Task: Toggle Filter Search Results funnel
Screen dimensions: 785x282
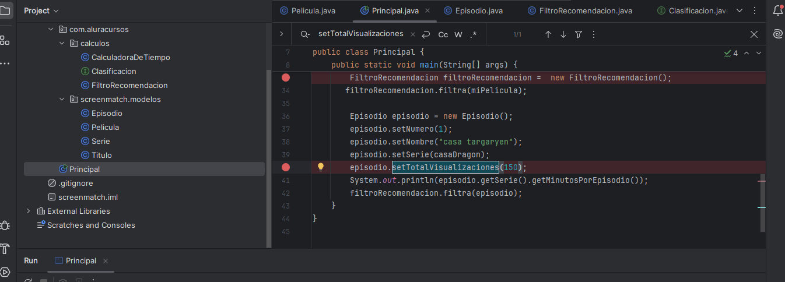Action: 578,34
